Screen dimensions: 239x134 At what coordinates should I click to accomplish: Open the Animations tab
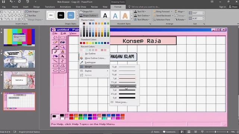pos(65,7)
